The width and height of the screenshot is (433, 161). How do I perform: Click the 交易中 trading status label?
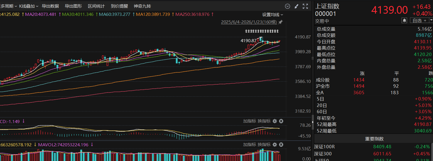(x=322, y=21)
